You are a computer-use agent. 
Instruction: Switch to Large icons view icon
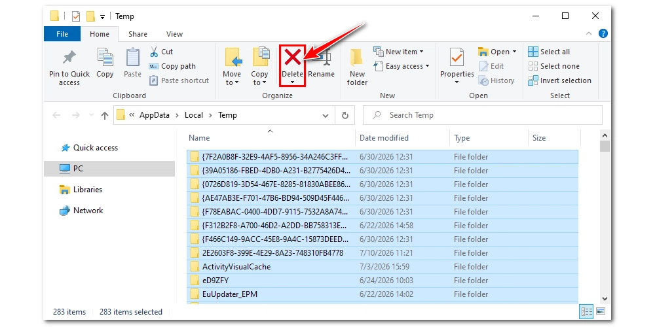tap(601, 311)
